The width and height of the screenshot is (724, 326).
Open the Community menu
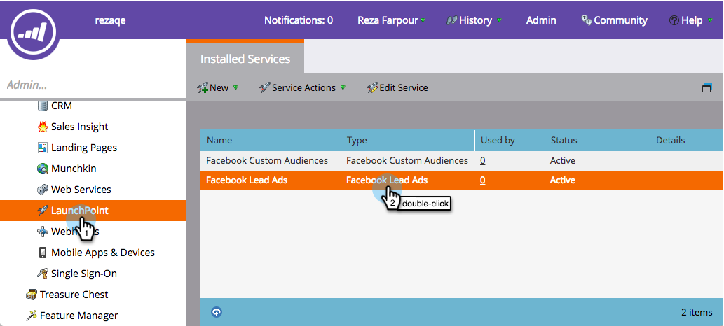click(614, 20)
